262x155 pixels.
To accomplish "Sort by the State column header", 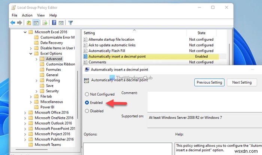I will [201, 33].
